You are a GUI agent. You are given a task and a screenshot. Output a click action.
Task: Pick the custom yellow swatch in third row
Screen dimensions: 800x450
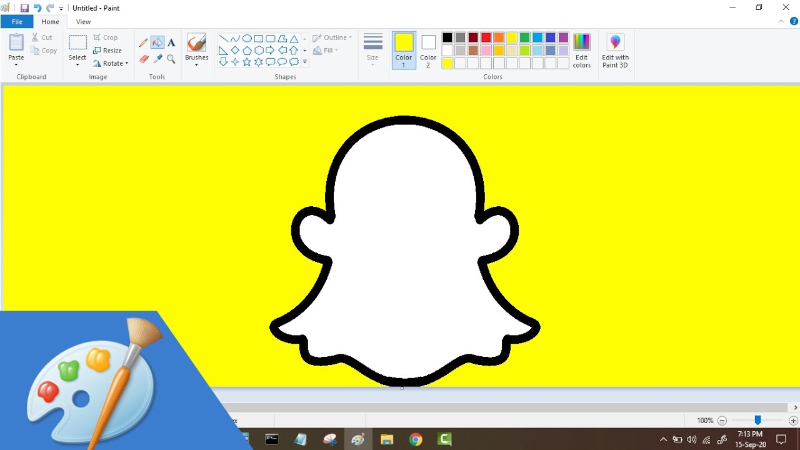coord(447,63)
